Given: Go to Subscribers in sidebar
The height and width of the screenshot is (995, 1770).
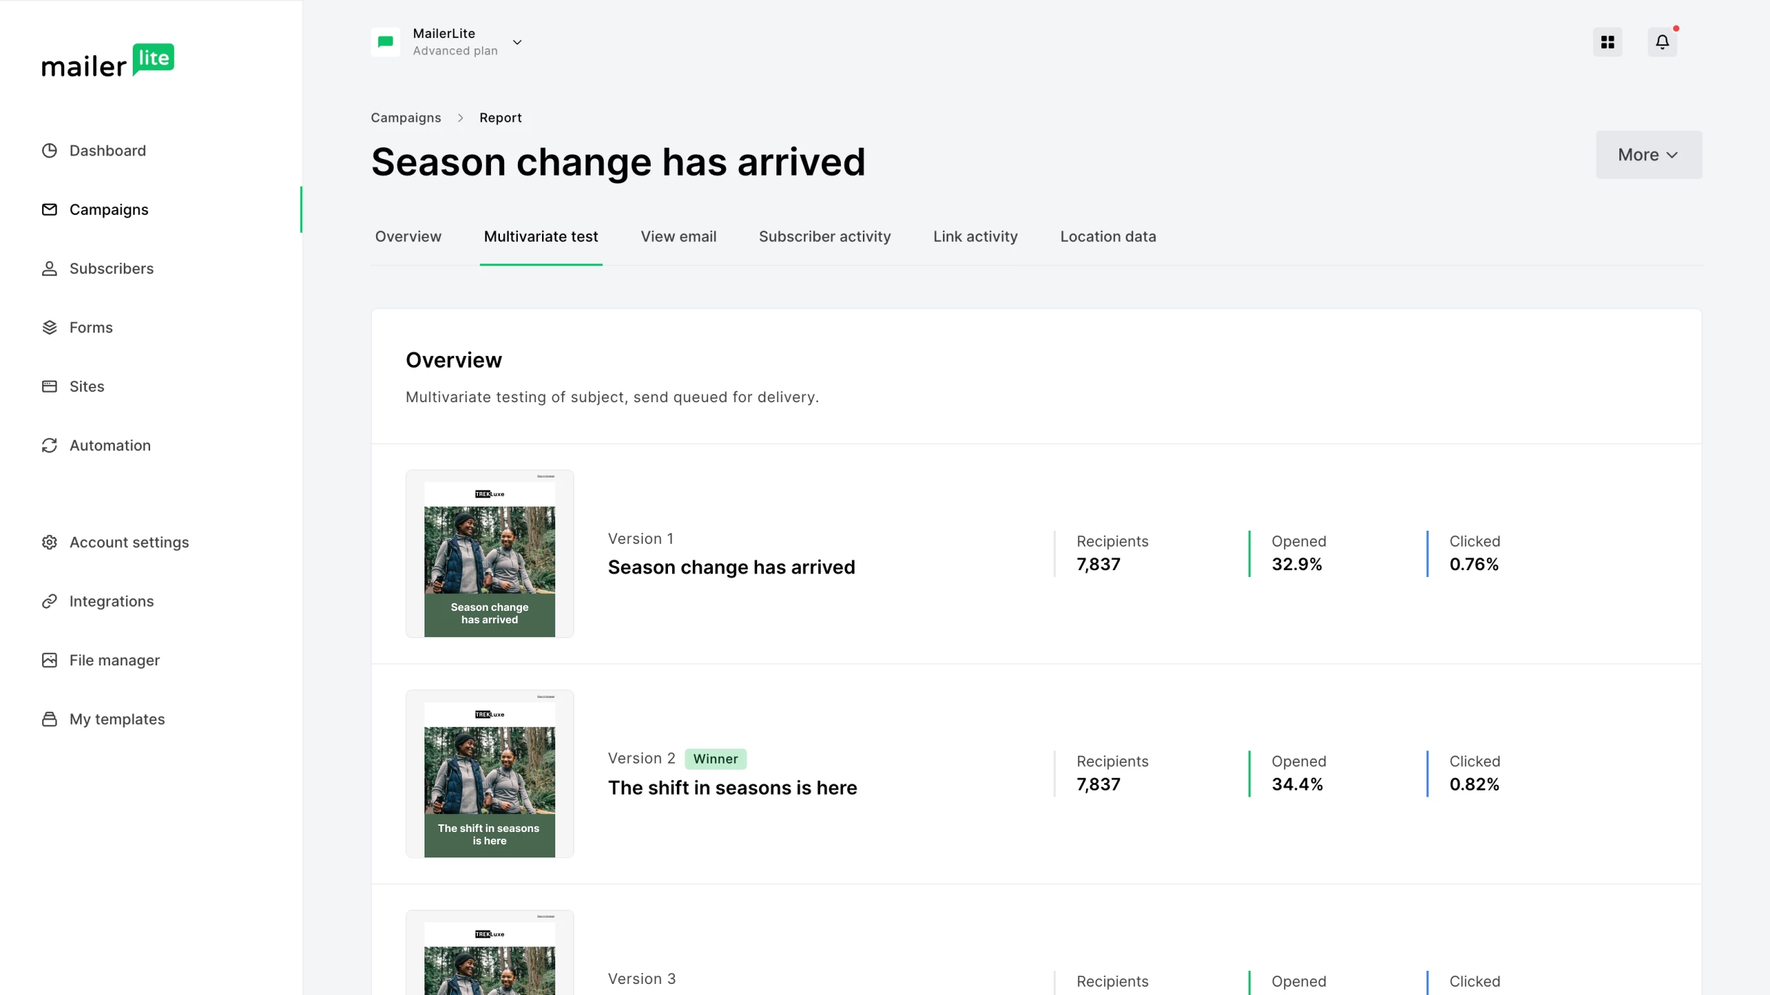Looking at the screenshot, I should pyautogui.click(x=111, y=269).
